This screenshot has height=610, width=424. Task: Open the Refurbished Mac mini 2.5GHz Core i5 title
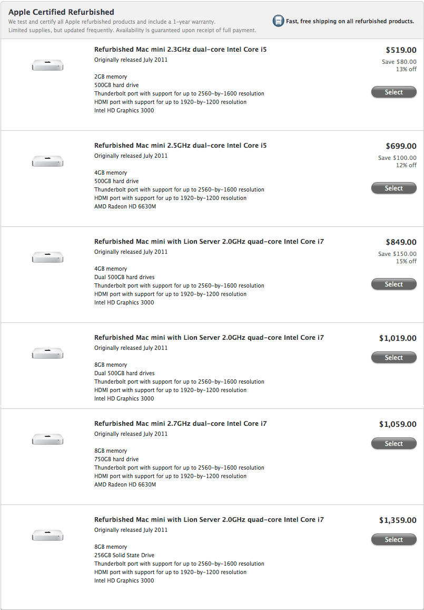point(181,146)
